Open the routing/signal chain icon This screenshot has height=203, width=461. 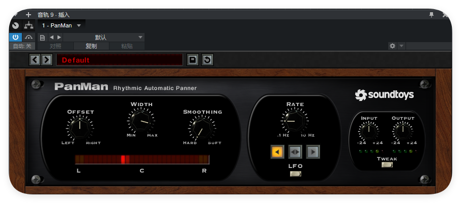(x=28, y=26)
